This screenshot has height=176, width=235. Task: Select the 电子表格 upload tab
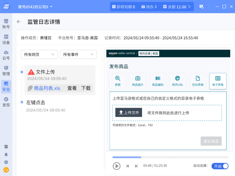pos(218,81)
